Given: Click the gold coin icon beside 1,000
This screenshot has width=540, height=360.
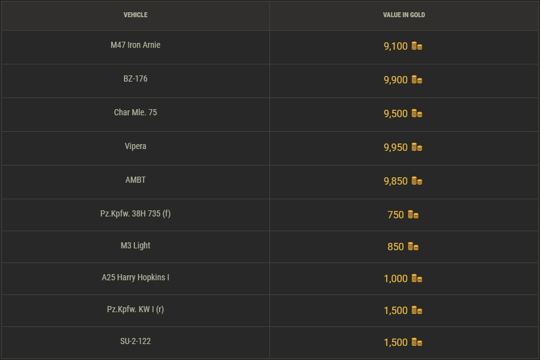Looking at the screenshot, I should (417, 279).
